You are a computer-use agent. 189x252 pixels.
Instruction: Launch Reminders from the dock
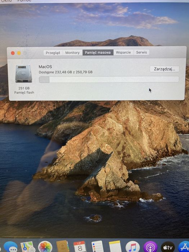98,246
